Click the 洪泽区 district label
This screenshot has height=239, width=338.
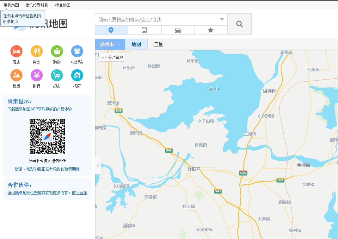[x=269, y=91]
